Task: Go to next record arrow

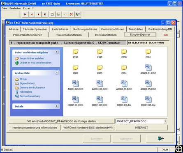Action: tap(38, 14)
